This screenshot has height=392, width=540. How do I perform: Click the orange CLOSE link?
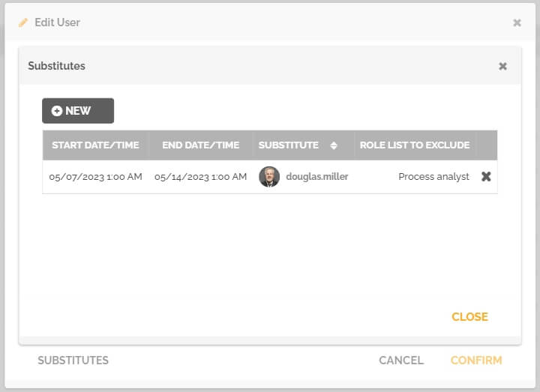(469, 316)
